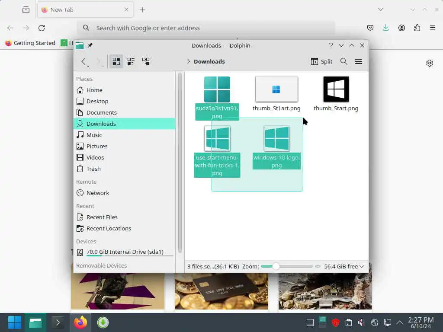Go back in Firefox
The width and height of the screenshot is (443, 332).
(10, 28)
